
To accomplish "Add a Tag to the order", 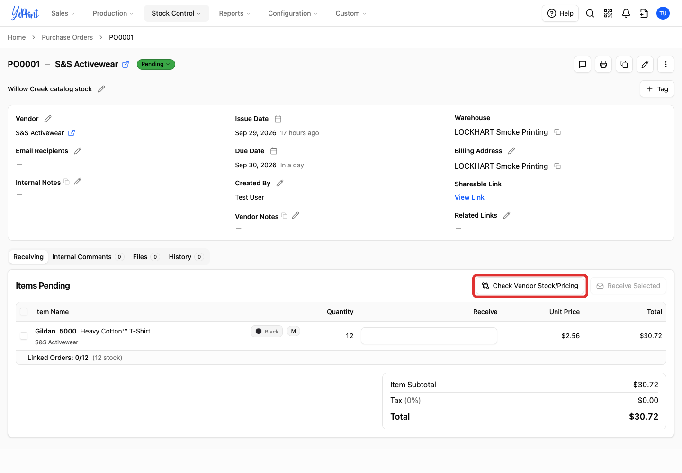I will (x=657, y=89).
